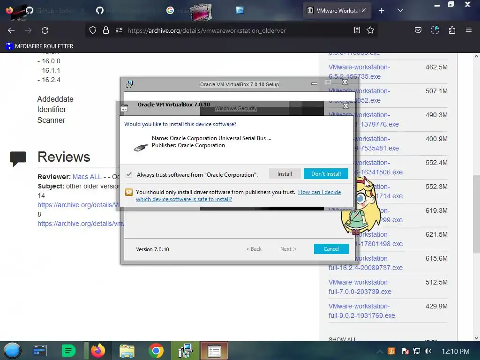480x360 pixels.
Task: Click VirtualBox Setup installer title icon
Action: click(x=129, y=84)
